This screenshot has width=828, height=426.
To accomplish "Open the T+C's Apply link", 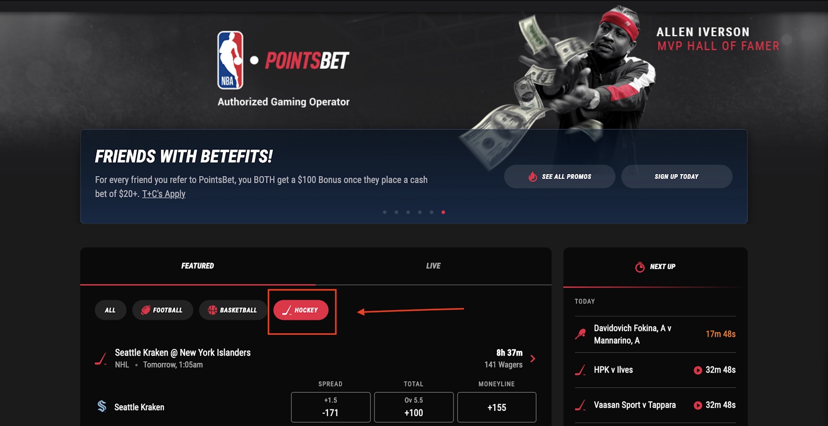I will 164,194.
